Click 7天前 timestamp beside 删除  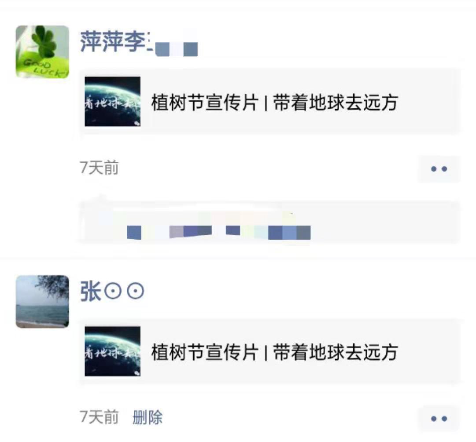[x=99, y=417]
